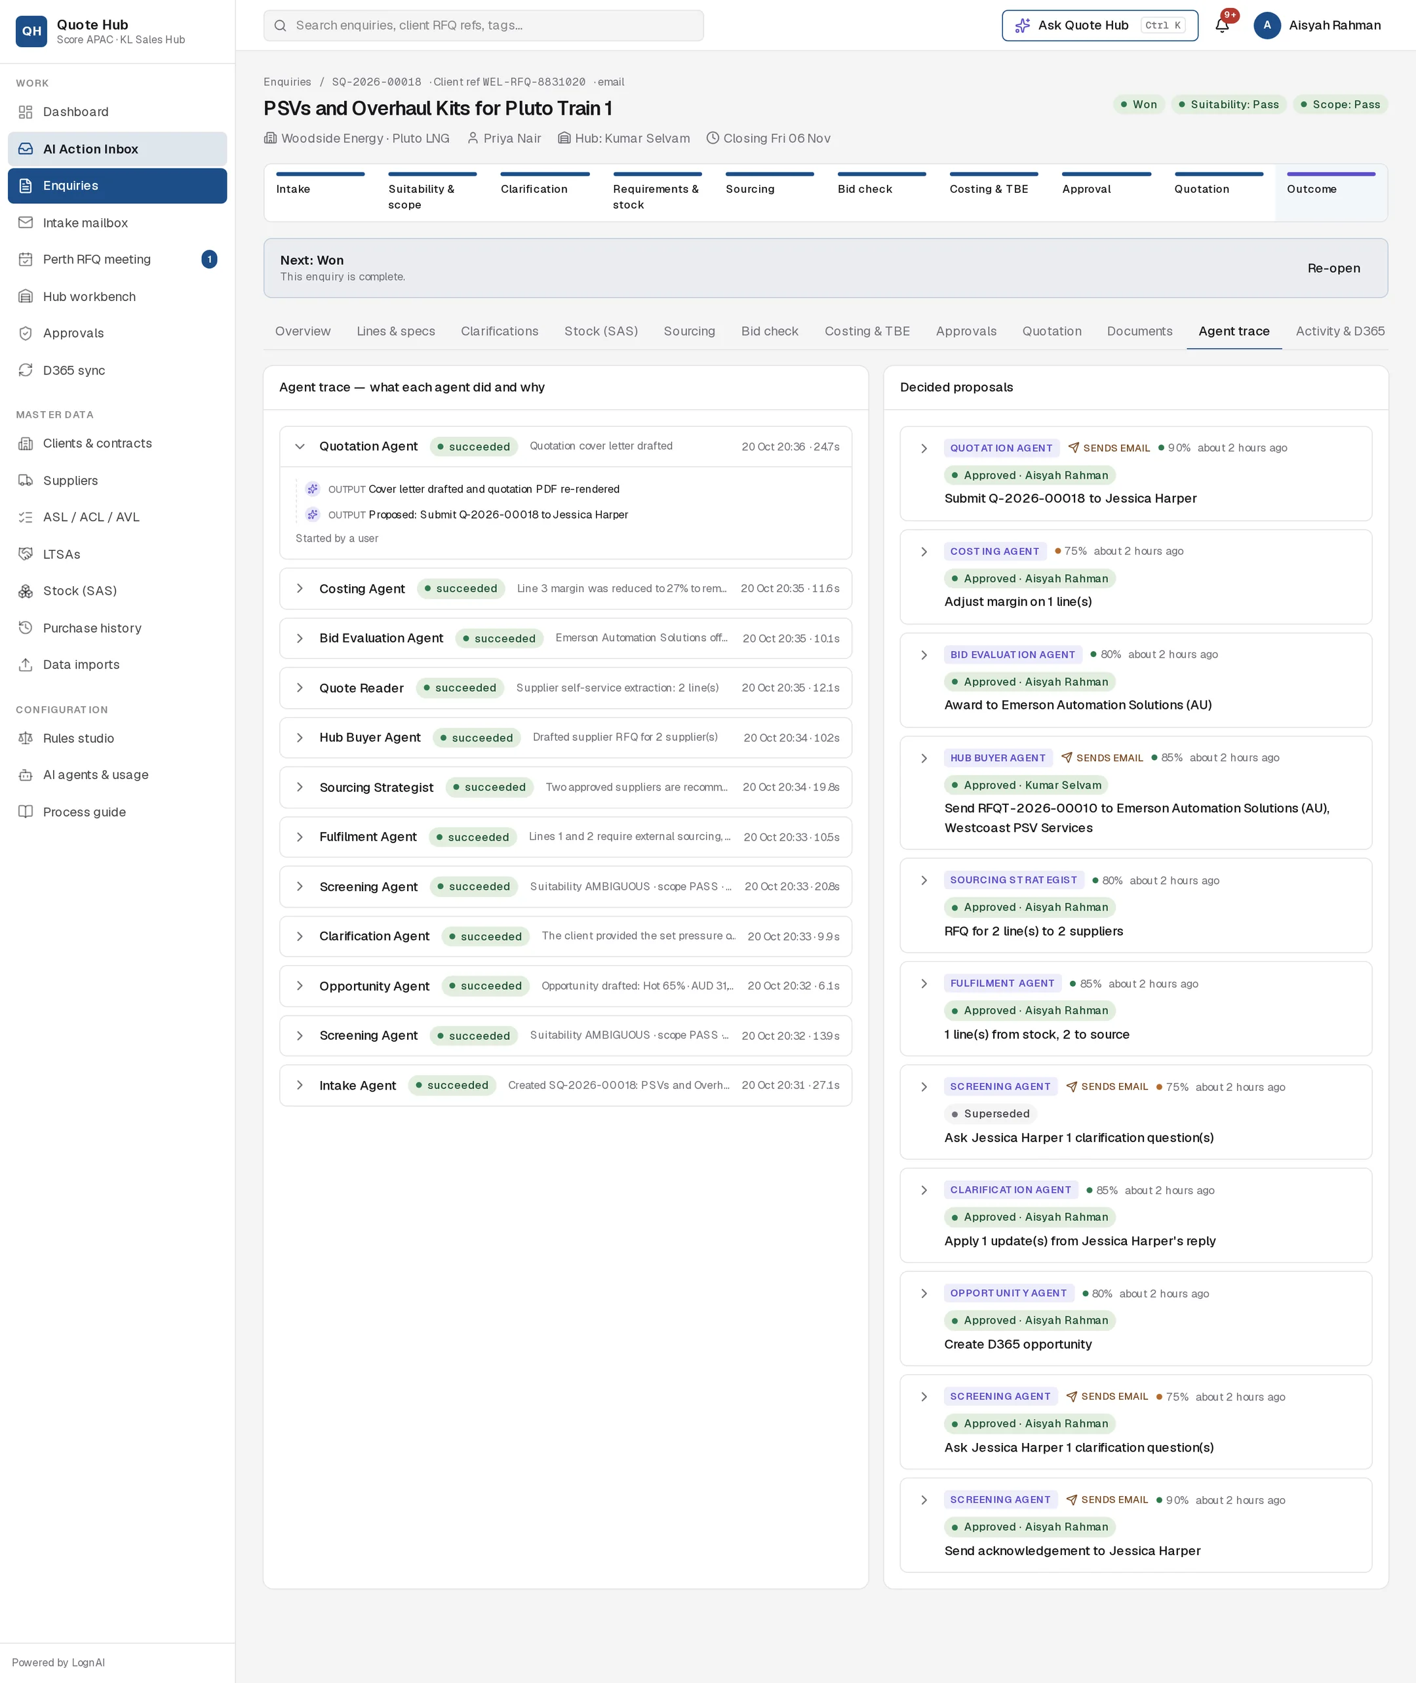Image resolution: width=1416 pixels, height=1683 pixels.
Task: Follow the Enquiries breadcrumb link
Action: (287, 82)
